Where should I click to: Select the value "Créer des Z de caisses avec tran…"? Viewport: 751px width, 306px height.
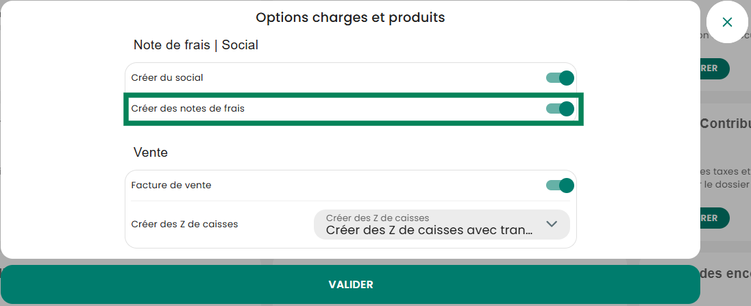point(429,231)
